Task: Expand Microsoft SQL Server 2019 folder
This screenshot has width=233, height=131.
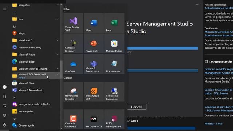Action: click(x=36, y=76)
